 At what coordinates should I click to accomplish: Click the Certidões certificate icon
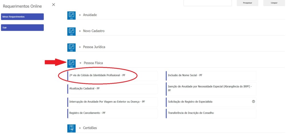click(71, 128)
